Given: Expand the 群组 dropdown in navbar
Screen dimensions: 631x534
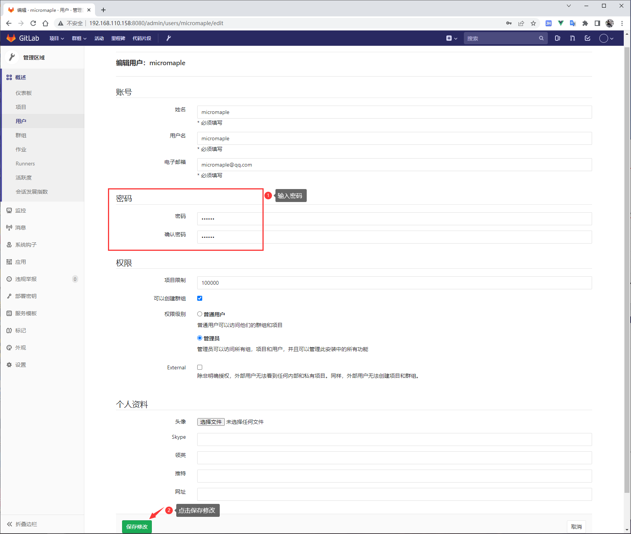Looking at the screenshot, I should [79, 38].
